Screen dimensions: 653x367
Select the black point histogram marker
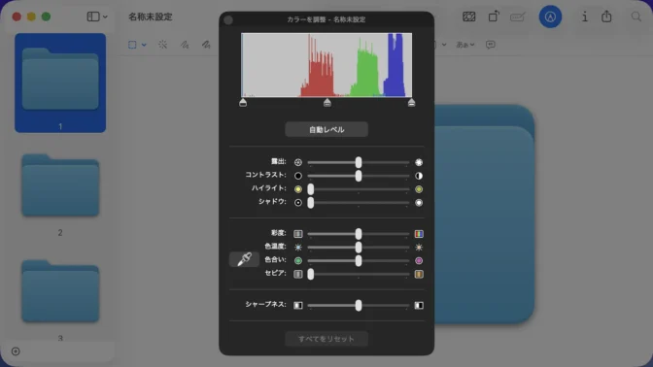(x=243, y=102)
